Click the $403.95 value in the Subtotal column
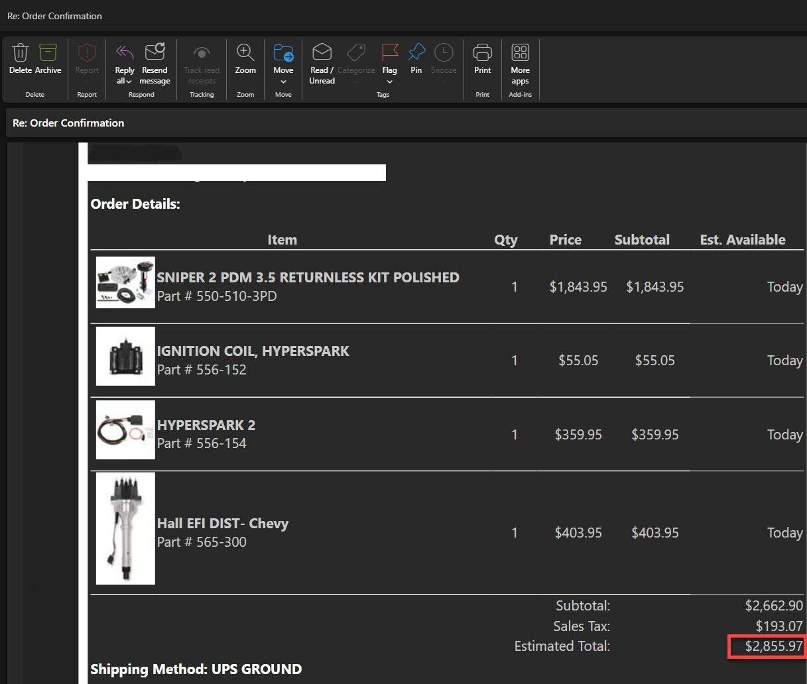 655,533
